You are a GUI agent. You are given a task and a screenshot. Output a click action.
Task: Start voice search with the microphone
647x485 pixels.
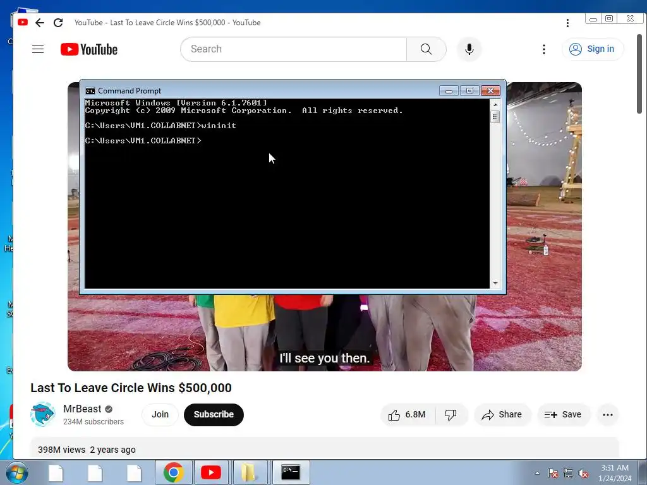pos(469,49)
